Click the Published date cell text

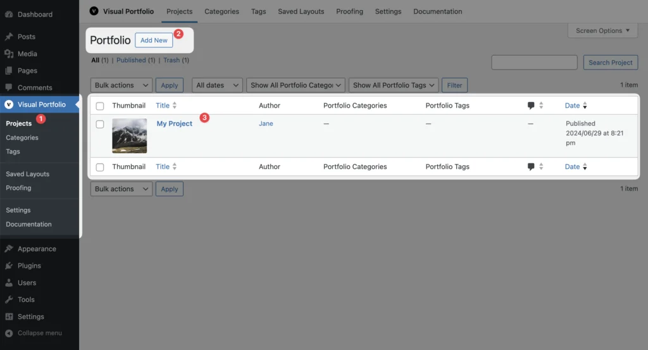(x=595, y=133)
